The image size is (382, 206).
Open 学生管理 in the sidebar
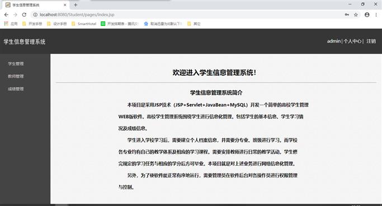(16, 64)
